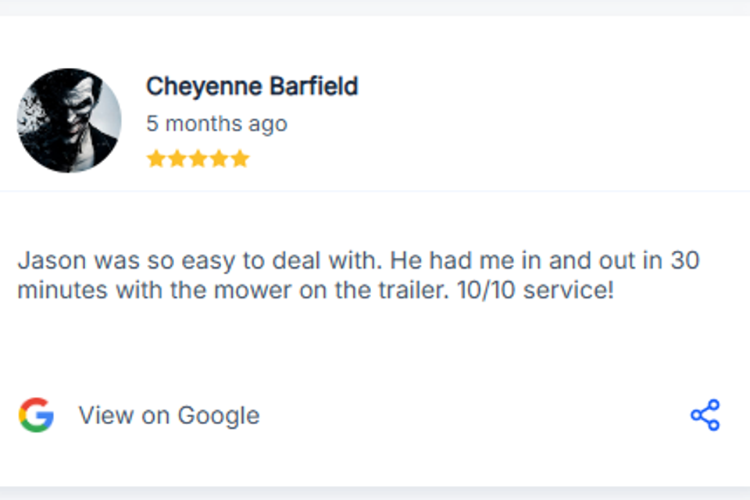Click the fifth star in the rating
This screenshot has height=500, width=750.
click(x=241, y=158)
